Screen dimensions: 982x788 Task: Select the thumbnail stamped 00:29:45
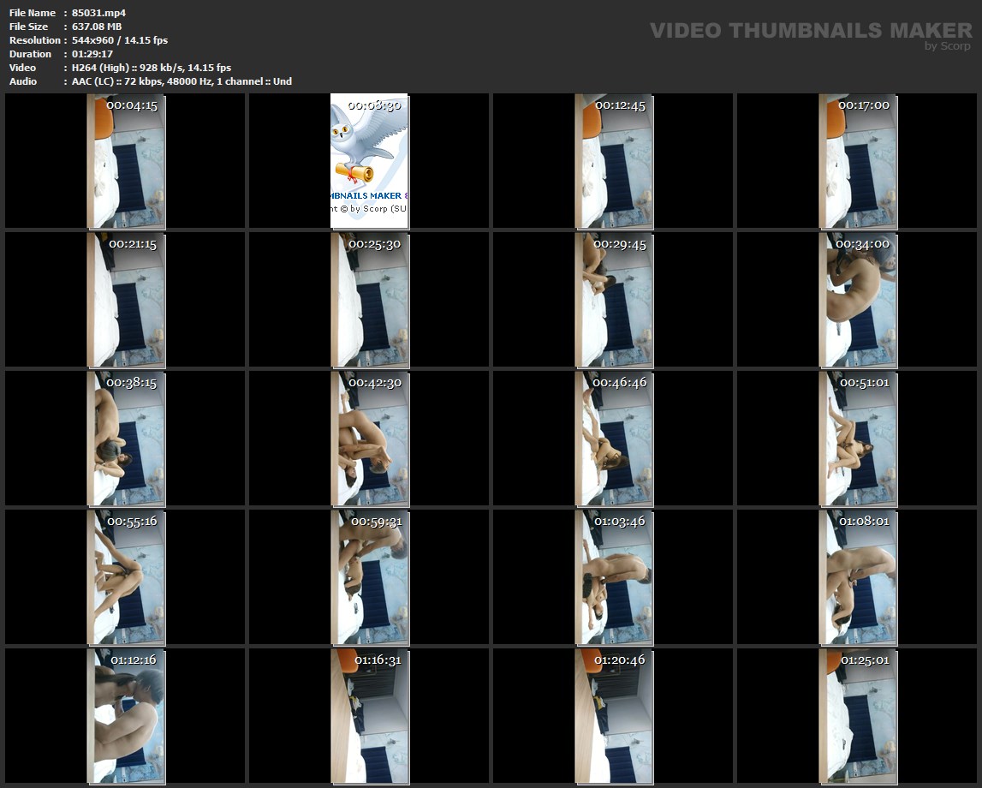(x=614, y=300)
